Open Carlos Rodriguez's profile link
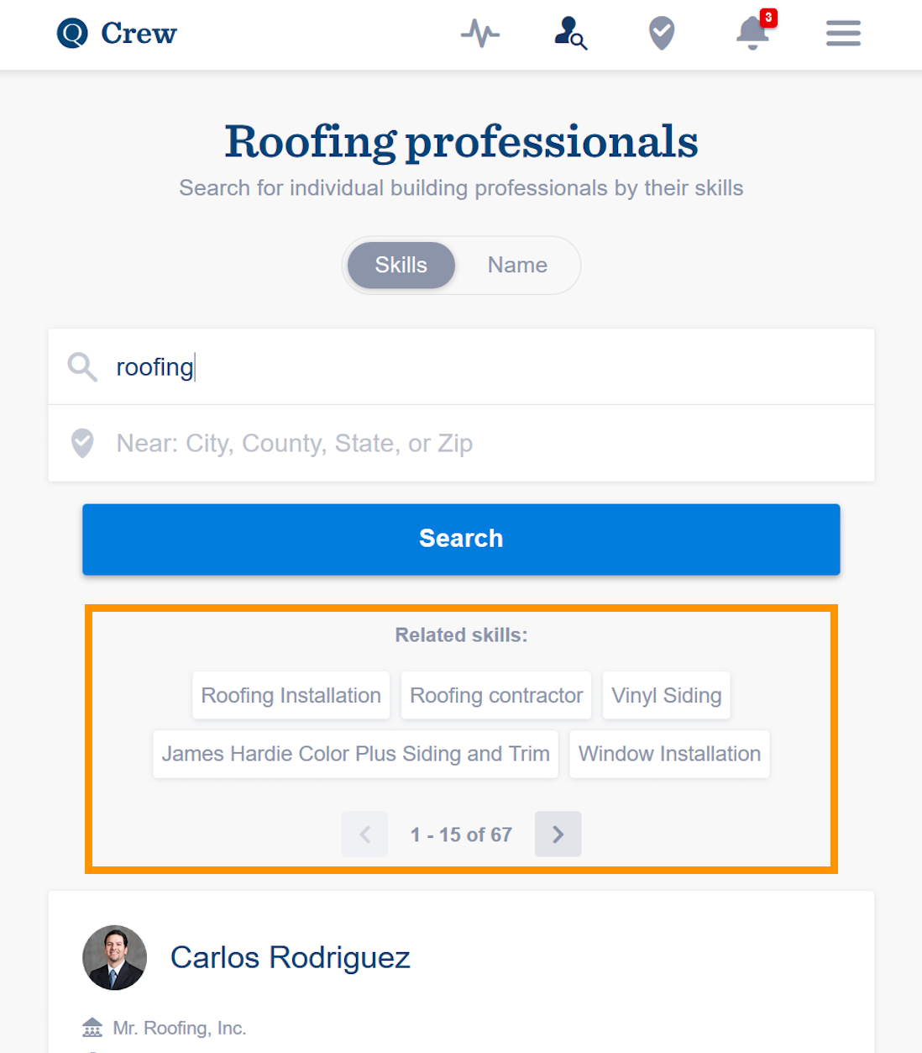922x1053 pixels. (x=290, y=957)
